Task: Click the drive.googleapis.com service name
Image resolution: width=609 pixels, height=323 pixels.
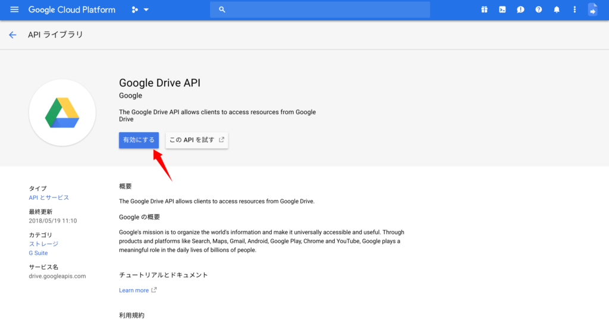Action: [x=57, y=276]
